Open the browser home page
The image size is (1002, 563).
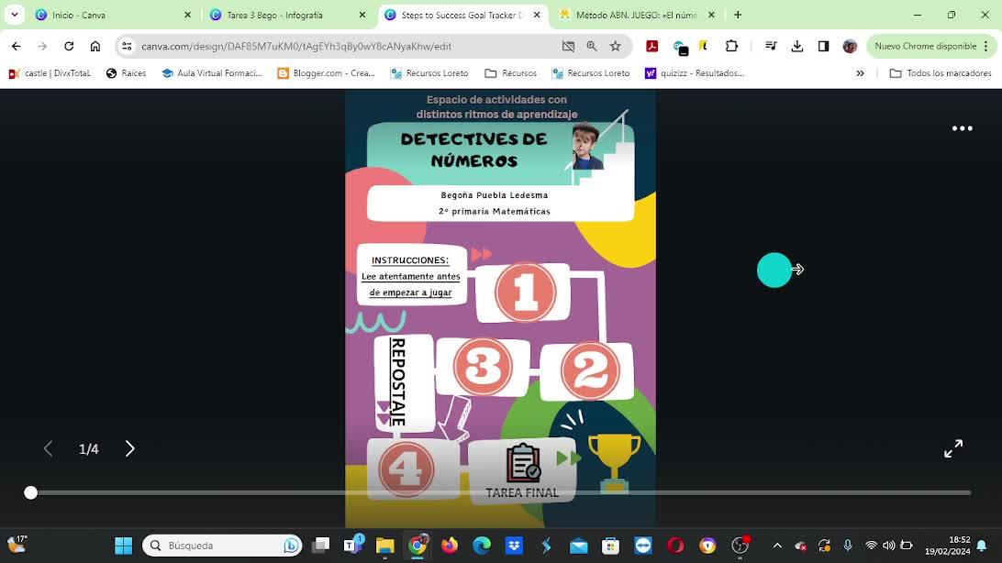coord(95,46)
